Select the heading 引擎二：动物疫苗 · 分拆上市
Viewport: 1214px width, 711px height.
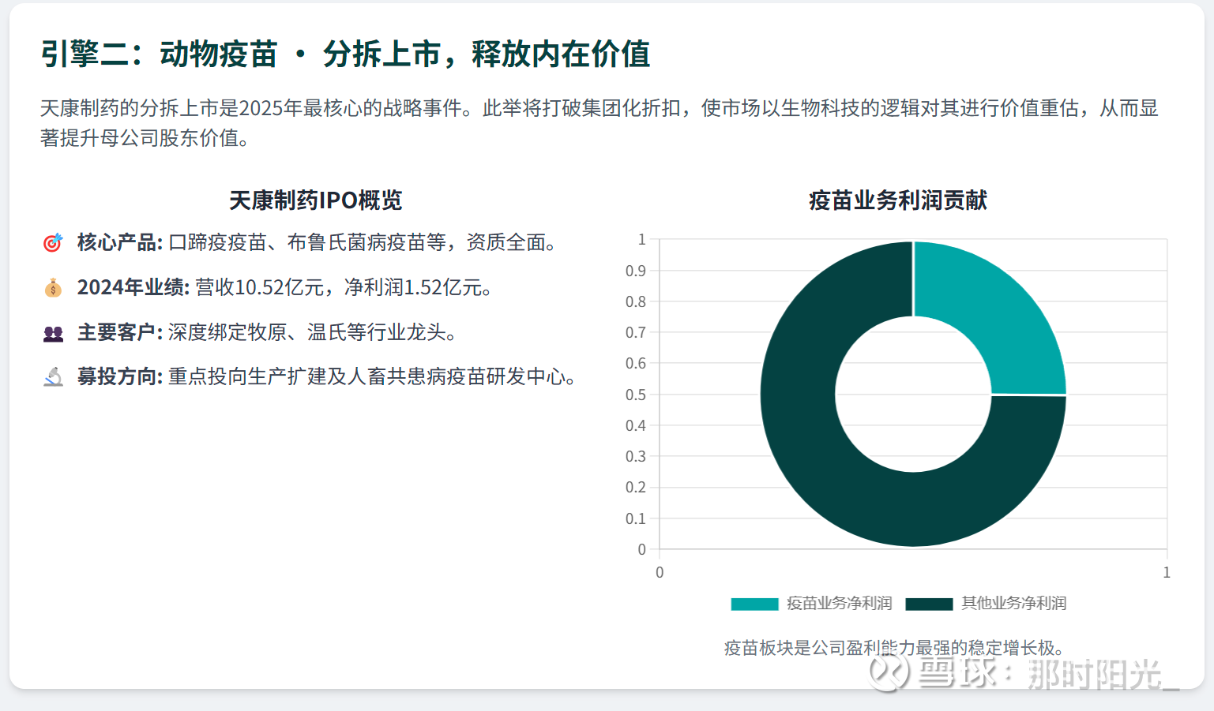[345, 54]
